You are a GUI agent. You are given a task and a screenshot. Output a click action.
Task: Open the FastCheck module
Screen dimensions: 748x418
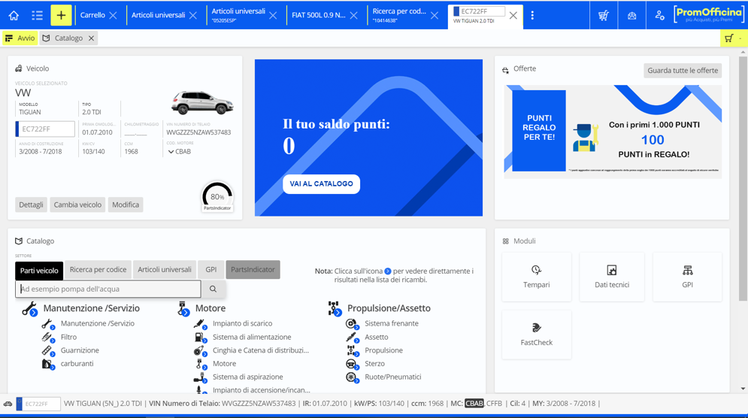(x=537, y=335)
